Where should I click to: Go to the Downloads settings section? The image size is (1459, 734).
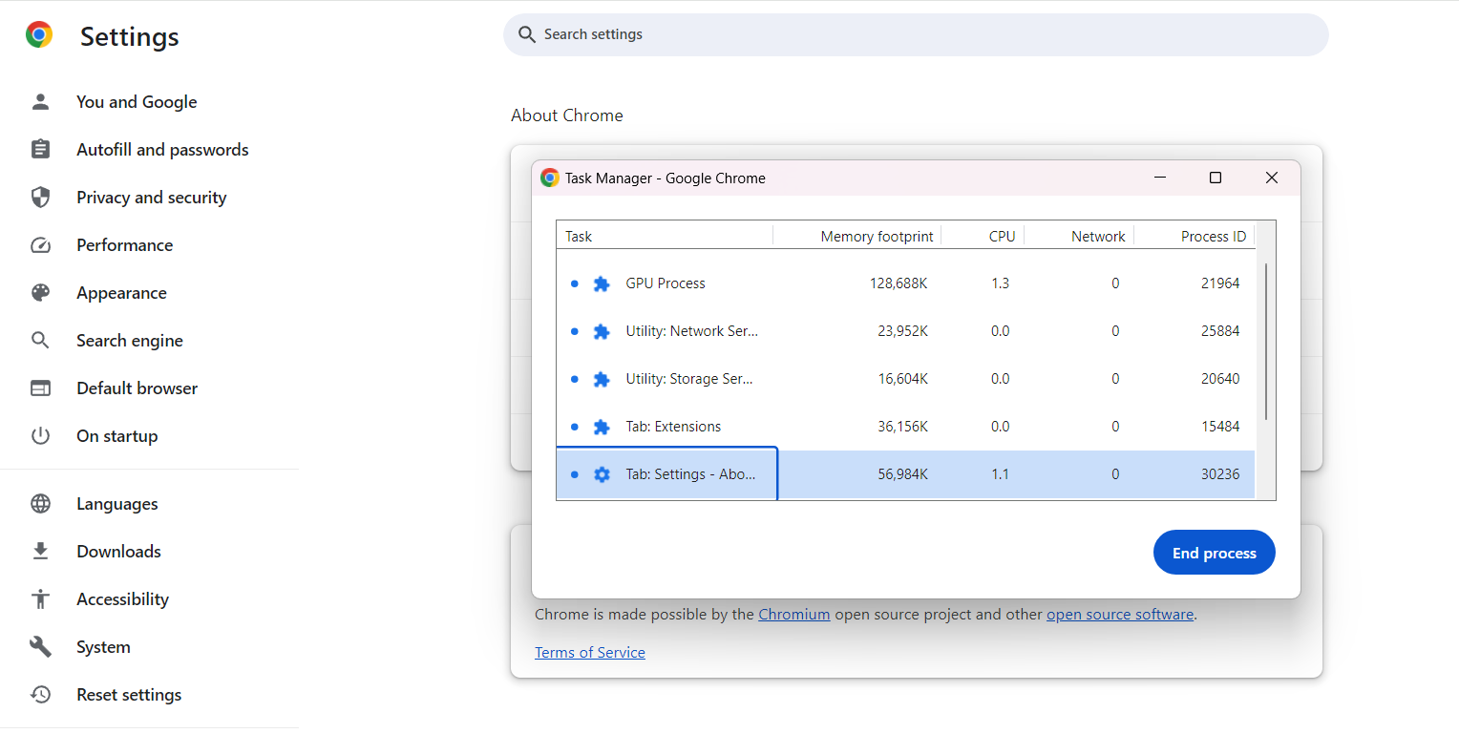(118, 552)
